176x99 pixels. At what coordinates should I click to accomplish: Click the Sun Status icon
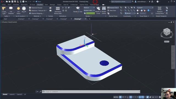(x=18, y=9)
